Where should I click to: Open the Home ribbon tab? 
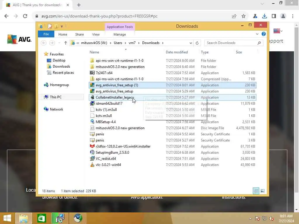coord(63,34)
